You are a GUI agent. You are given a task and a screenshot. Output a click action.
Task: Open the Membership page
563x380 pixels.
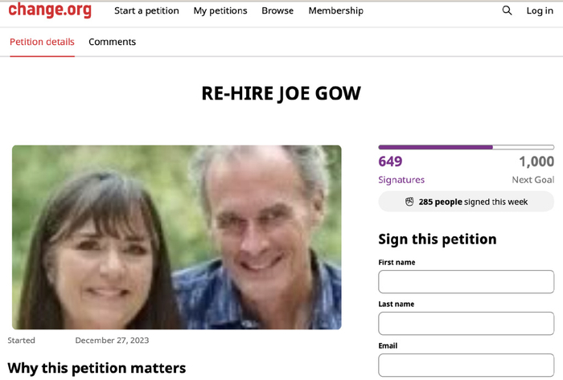[x=335, y=10]
